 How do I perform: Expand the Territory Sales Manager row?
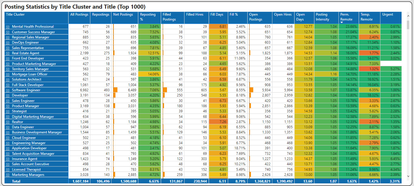8,69
